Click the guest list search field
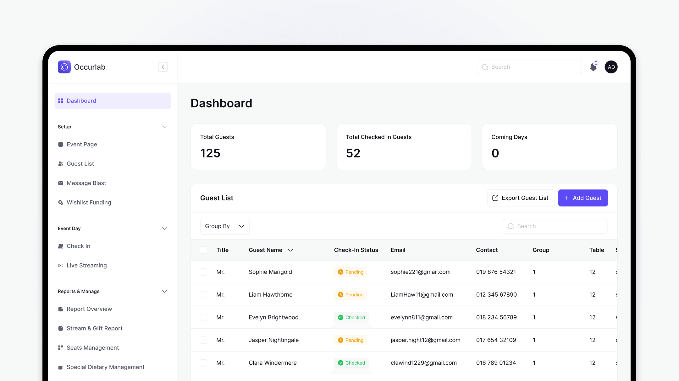 (x=560, y=226)
